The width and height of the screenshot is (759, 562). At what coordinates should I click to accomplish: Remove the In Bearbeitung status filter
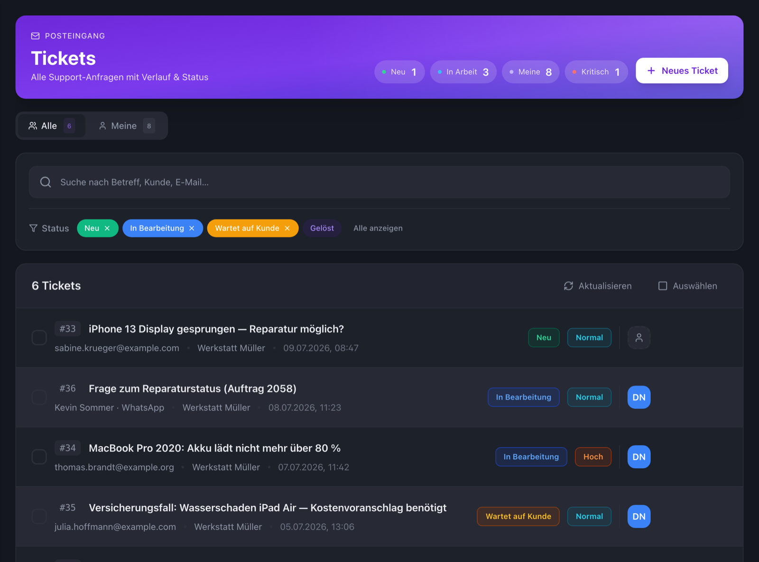pos(192,228)
